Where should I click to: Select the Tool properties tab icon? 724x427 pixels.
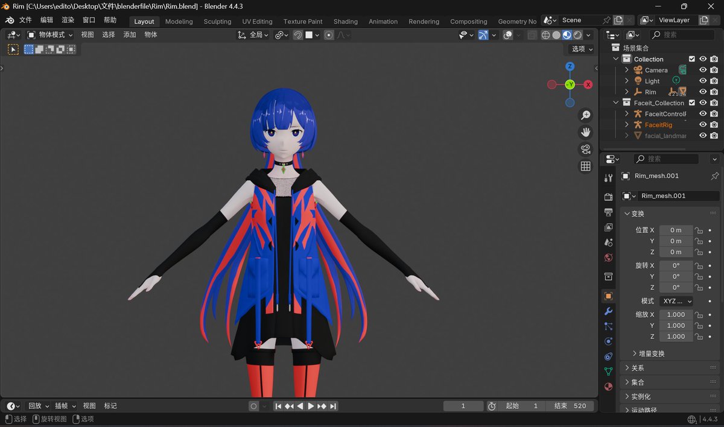click(608, 179)
